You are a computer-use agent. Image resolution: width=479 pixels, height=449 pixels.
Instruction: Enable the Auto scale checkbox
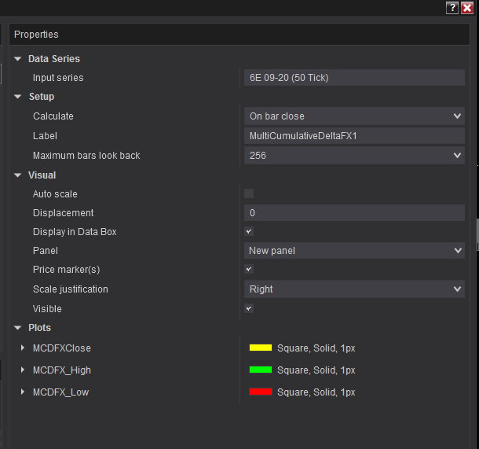click(x=249, y=193)
